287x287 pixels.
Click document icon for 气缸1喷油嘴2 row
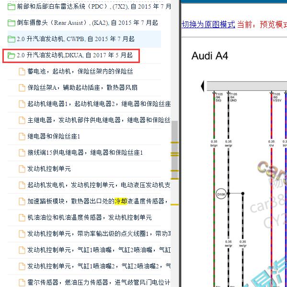click(22, 266)
